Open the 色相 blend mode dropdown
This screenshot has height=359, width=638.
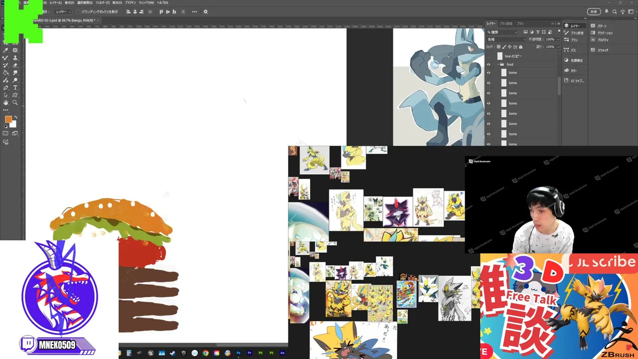pyautogui.click(x=506, y=39)
